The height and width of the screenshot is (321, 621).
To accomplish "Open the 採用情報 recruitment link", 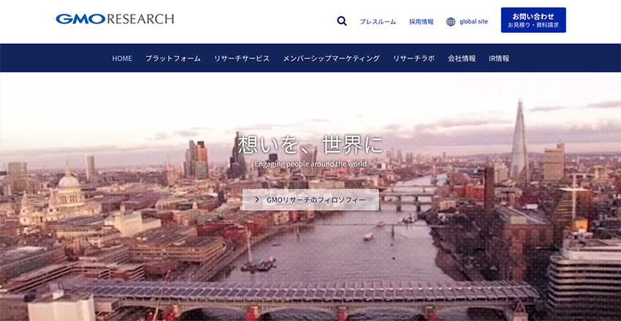I will 421,22.
